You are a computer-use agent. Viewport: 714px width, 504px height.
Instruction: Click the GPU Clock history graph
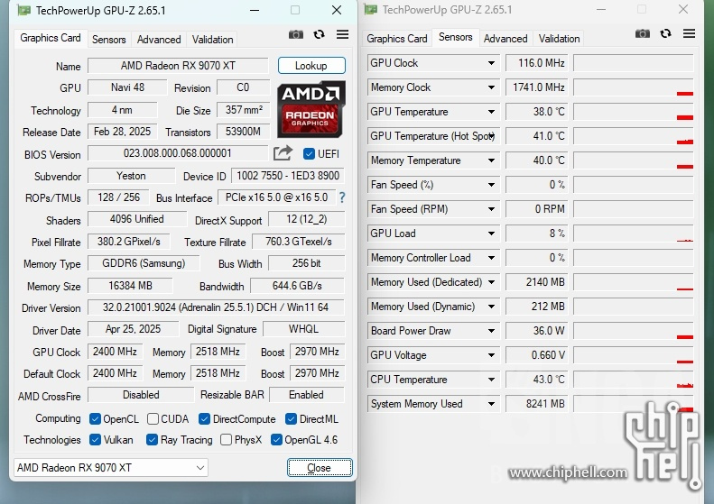click(634, 63)
